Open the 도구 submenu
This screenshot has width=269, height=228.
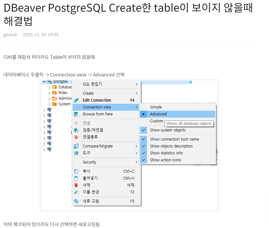pos(106,153)
